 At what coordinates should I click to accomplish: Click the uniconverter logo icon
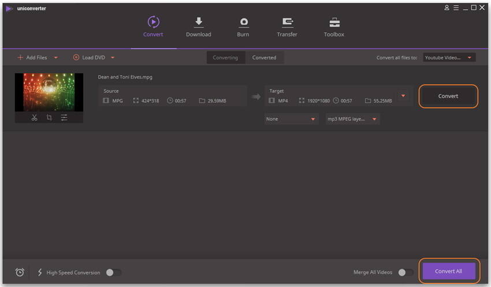pos(9,9)
